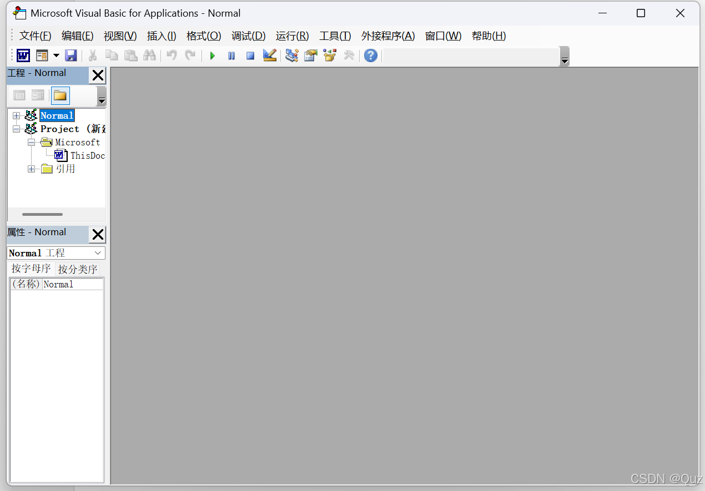Screen dimensions: 705x491
Task: Click the Copy toolbar icon
Action: (x=112, y=55)
